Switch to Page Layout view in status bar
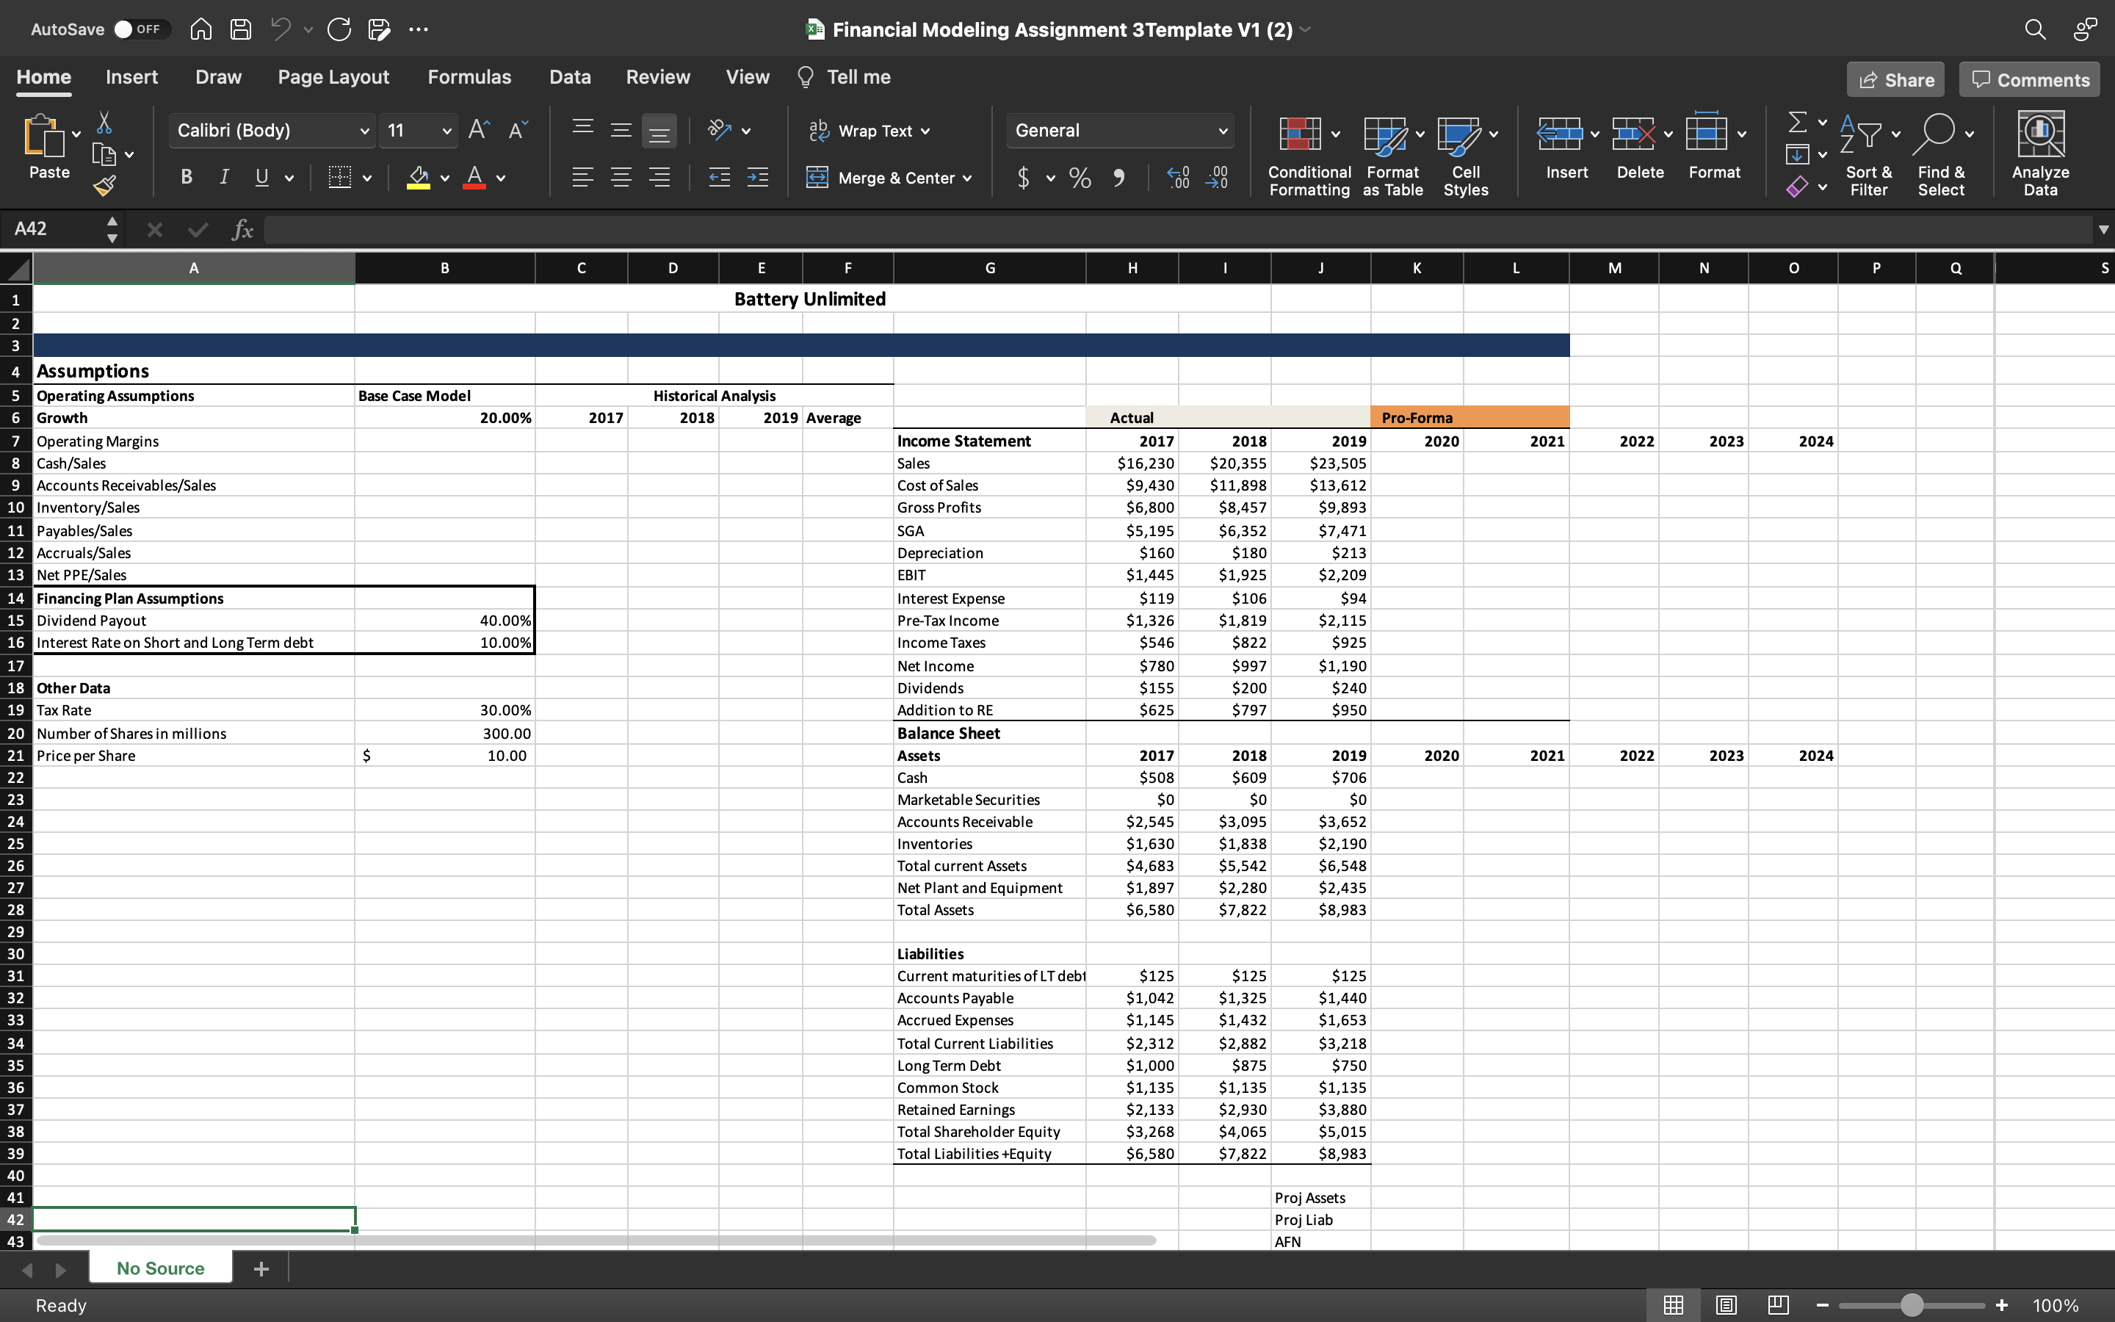The image size is (2115, 1322). pyautogui.click(x=1726, y=1305)
